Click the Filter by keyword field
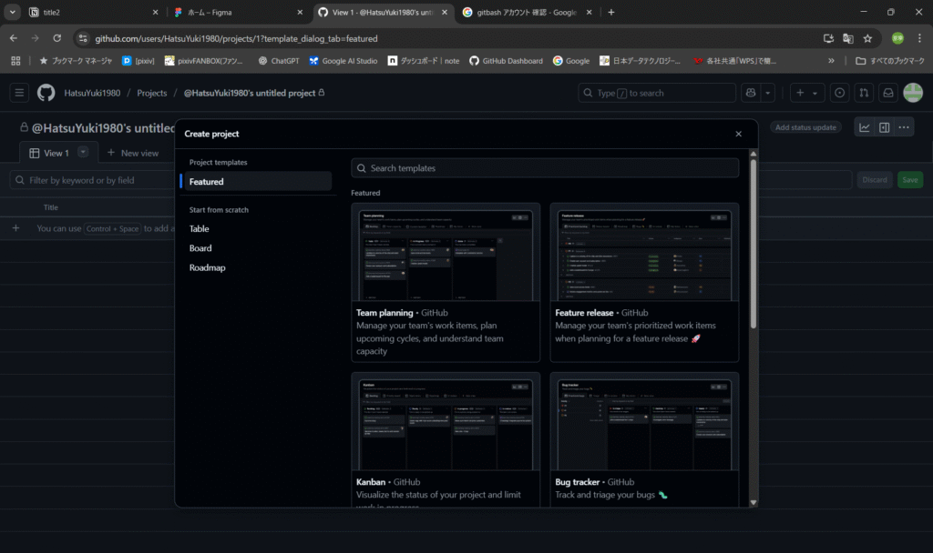This screenshot has height=553, width=933. click(x=92, y=180)
